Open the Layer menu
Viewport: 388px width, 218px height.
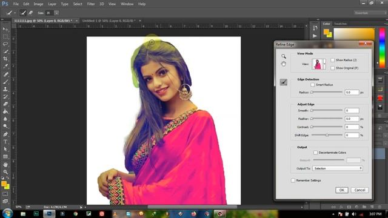[52, 4]
